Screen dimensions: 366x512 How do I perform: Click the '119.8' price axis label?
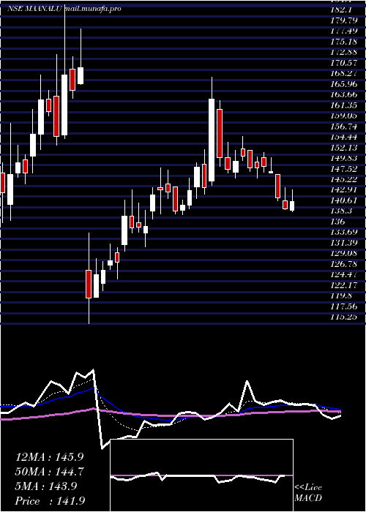(342, 296)
